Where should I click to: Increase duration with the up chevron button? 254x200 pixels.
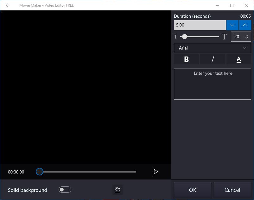(245, 25)
